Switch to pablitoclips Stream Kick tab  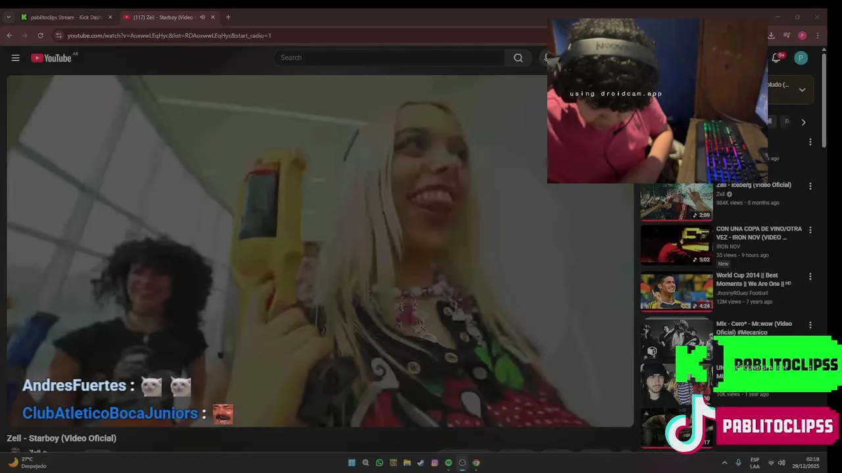tap(66, 17)
